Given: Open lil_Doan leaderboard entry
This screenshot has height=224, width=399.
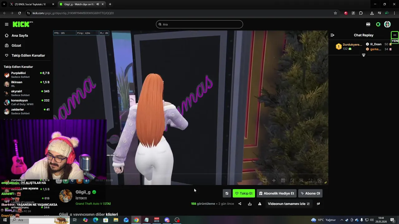Looking at the screenshot, I should point(379,44).
